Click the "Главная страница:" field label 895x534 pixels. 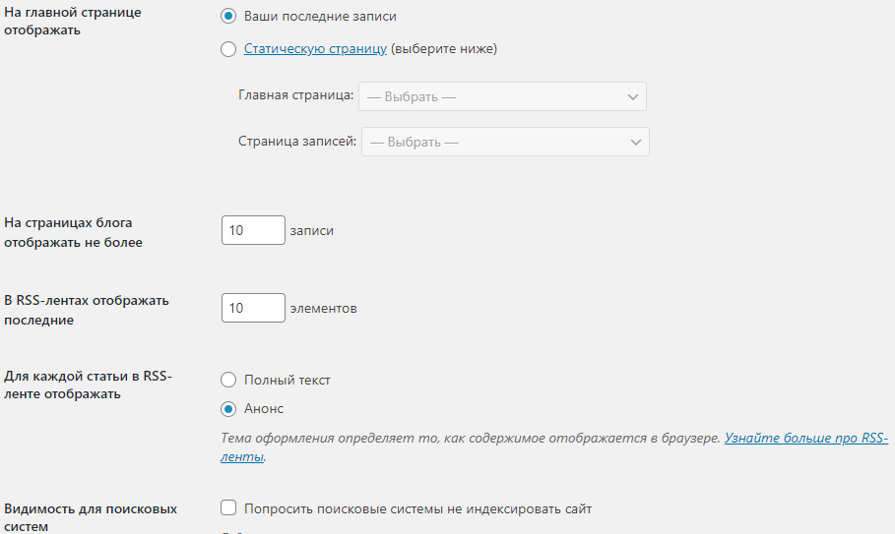296,96
